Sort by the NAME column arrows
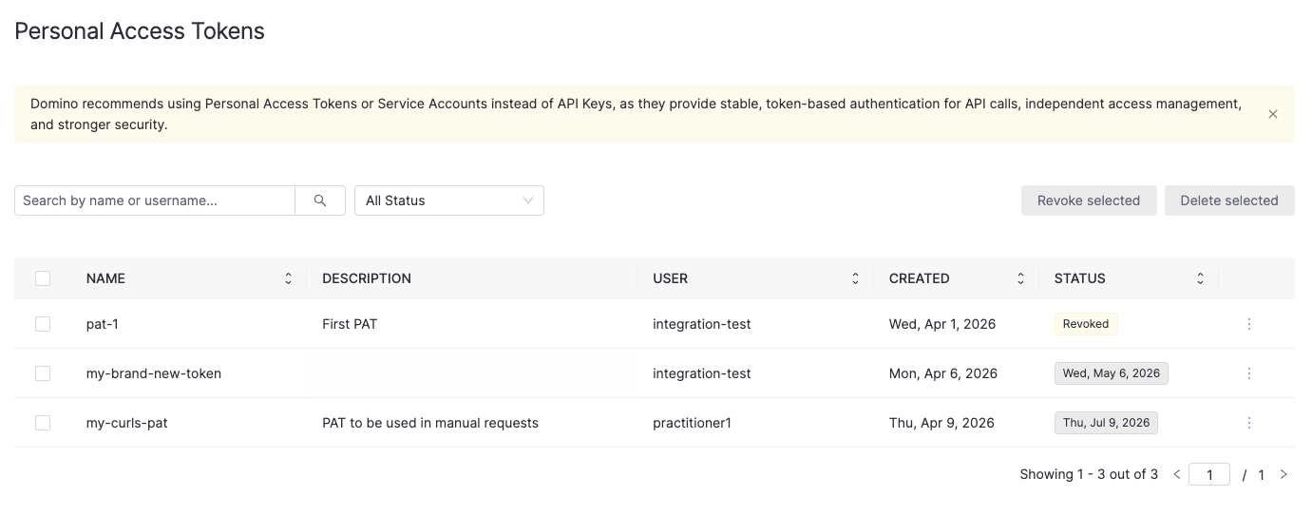The image size is (1312, 515). 288,278
